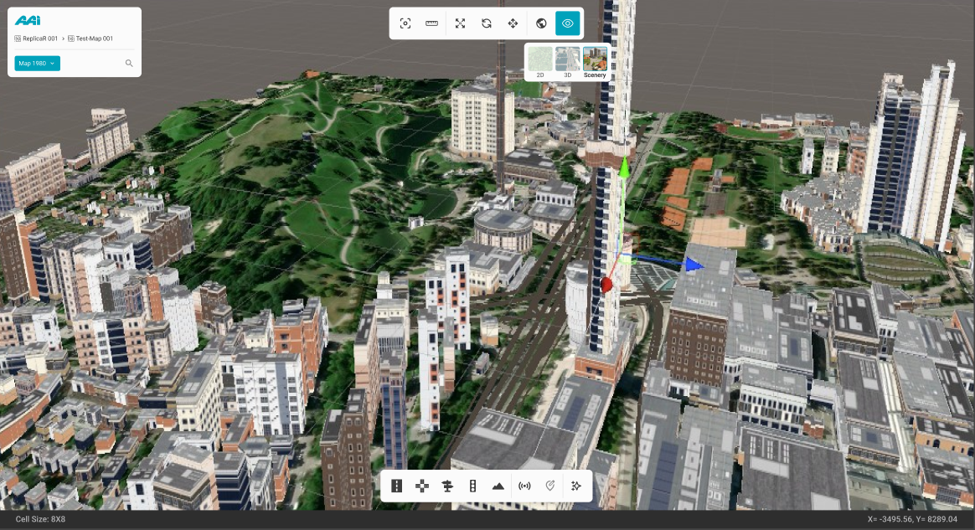Select the intersection/junction tool
975x530 pixels.
[422, 486]
